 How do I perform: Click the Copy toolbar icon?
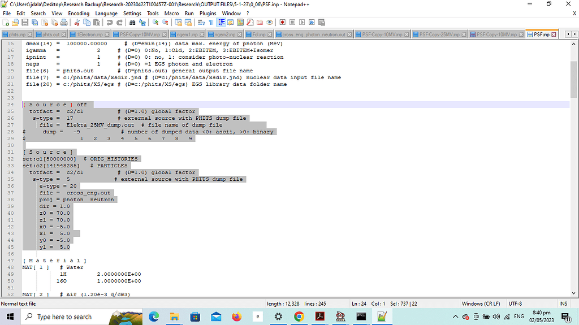tap(87, 23)
